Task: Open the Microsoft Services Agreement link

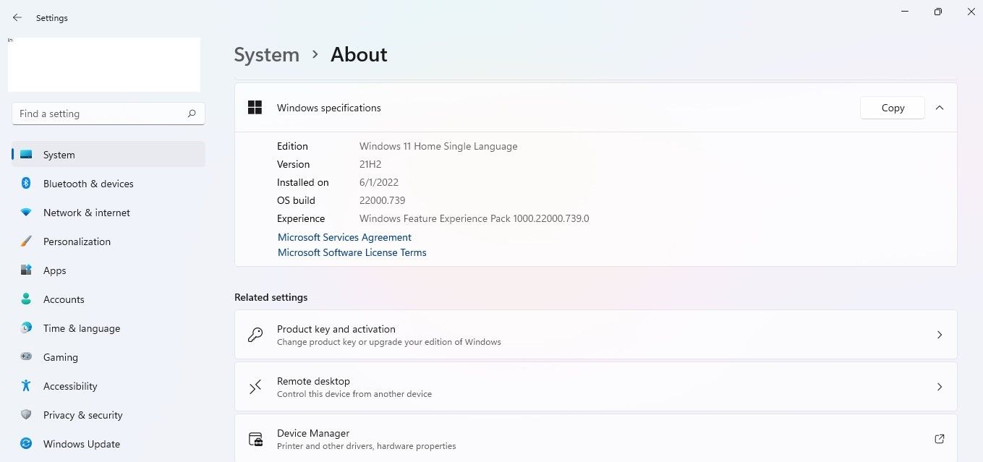Action: [344, 237]
